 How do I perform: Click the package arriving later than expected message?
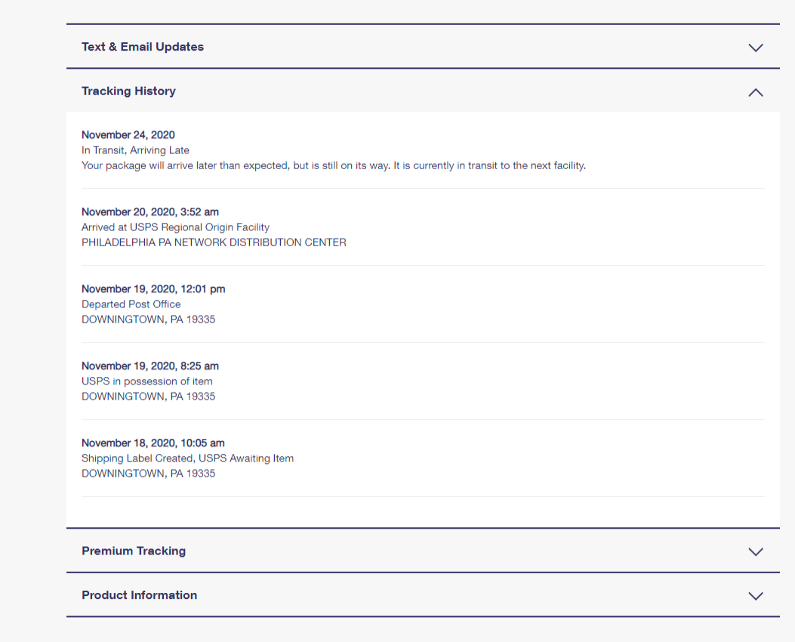point(333,165)
